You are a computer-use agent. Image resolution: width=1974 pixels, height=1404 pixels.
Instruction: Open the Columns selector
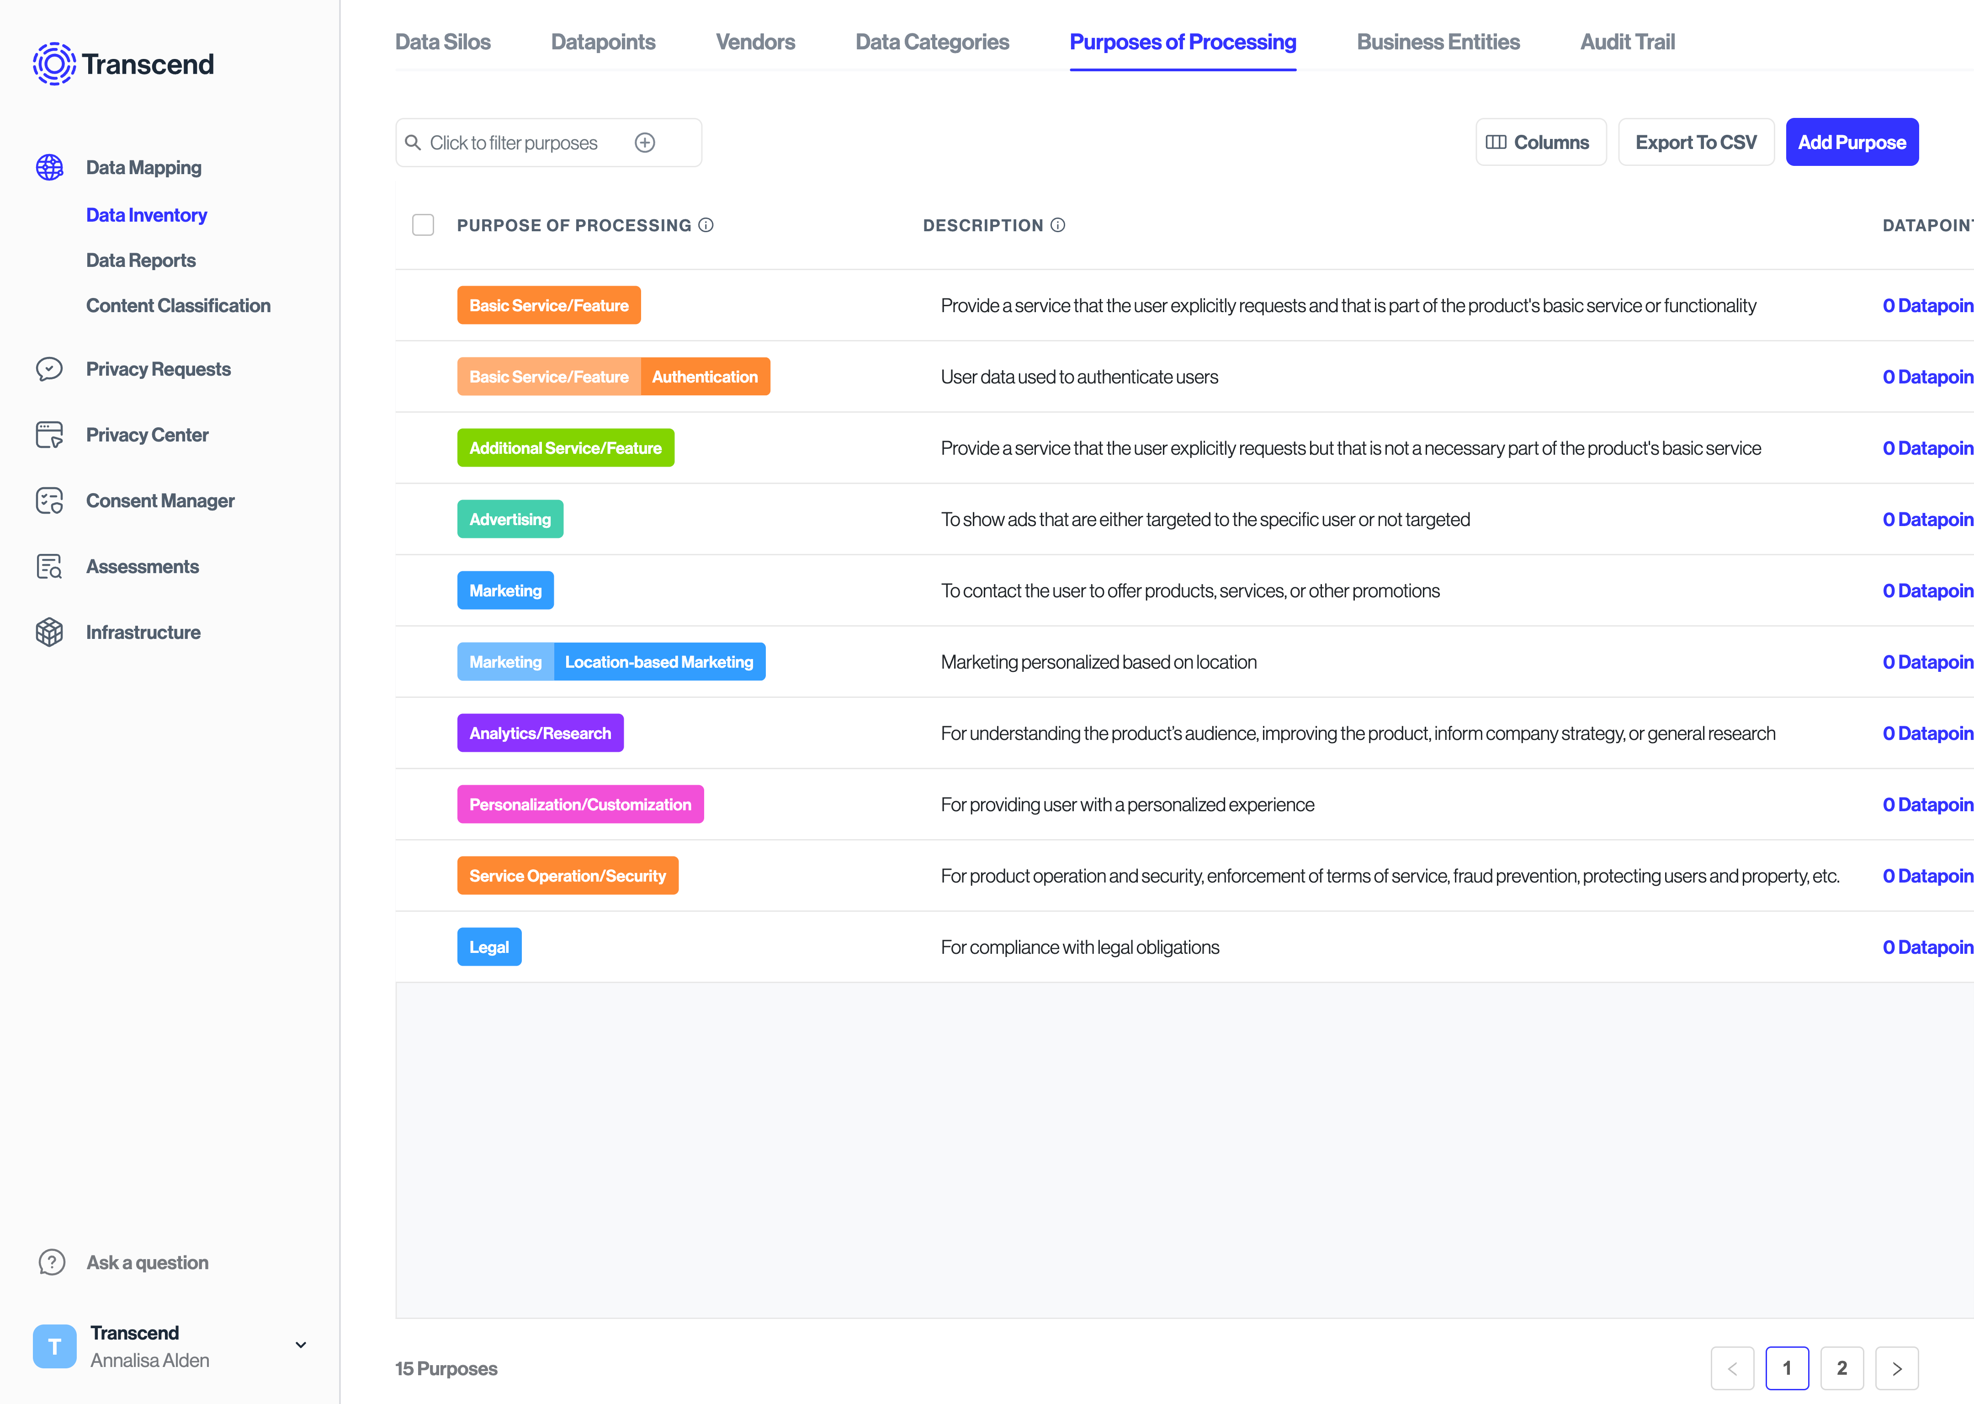[1541, 142]
